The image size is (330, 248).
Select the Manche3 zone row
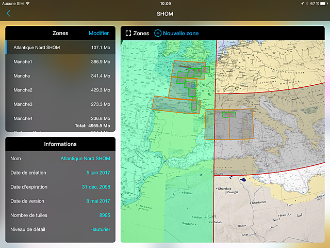pyautogui.click(x=60, y=104)
